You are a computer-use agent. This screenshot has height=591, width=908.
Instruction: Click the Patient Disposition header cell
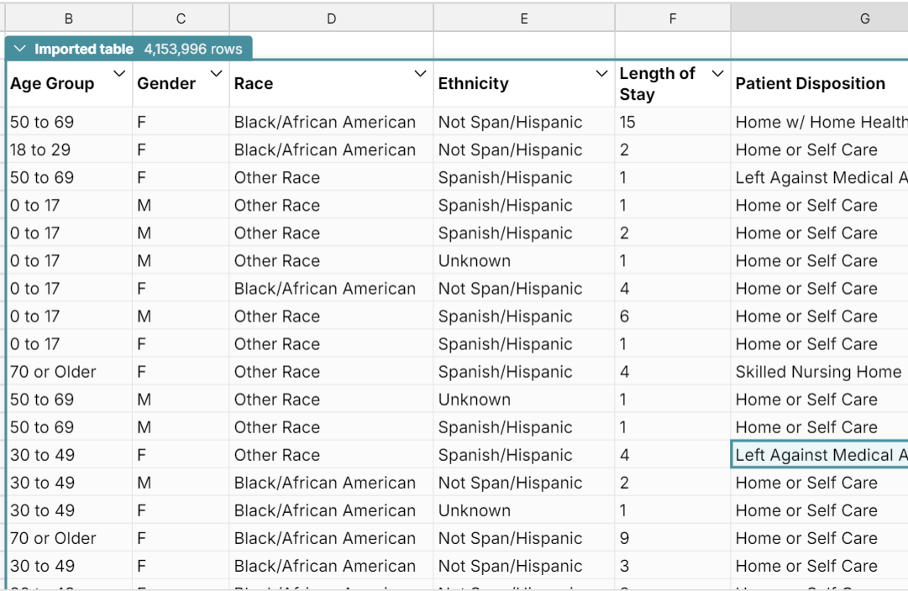click(811, 83)
